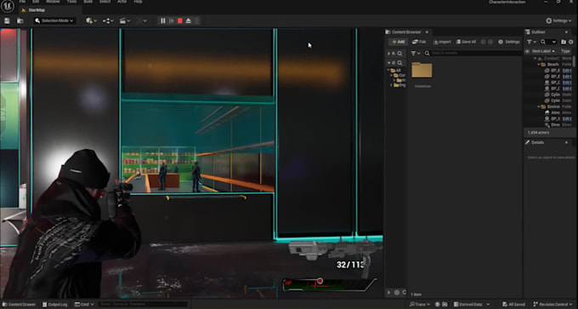Open the Trace dropdown in status bar
Screen dimensions: 578x309
[x=420, y=305]
